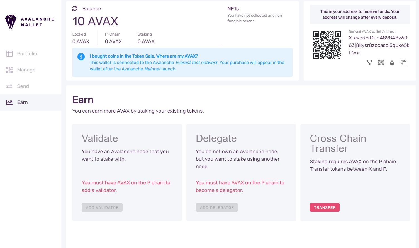Click the ADD VALIDATOR button
The image size is (419, 248).
pyautogui.click(x=102, y=207)
